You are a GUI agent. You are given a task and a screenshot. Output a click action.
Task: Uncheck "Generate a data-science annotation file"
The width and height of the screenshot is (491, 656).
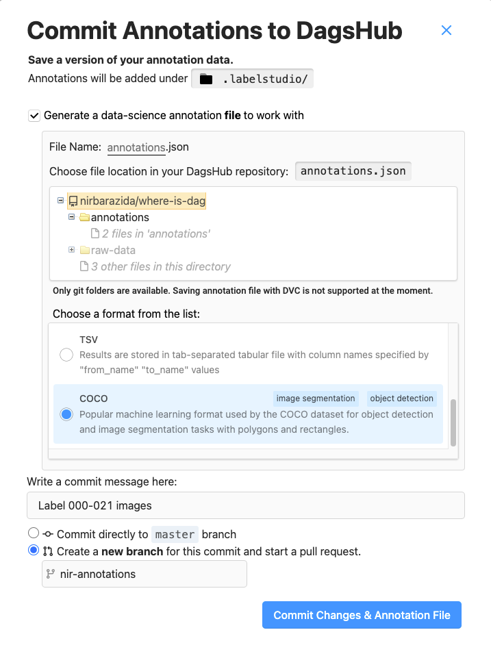pos(34,116)
